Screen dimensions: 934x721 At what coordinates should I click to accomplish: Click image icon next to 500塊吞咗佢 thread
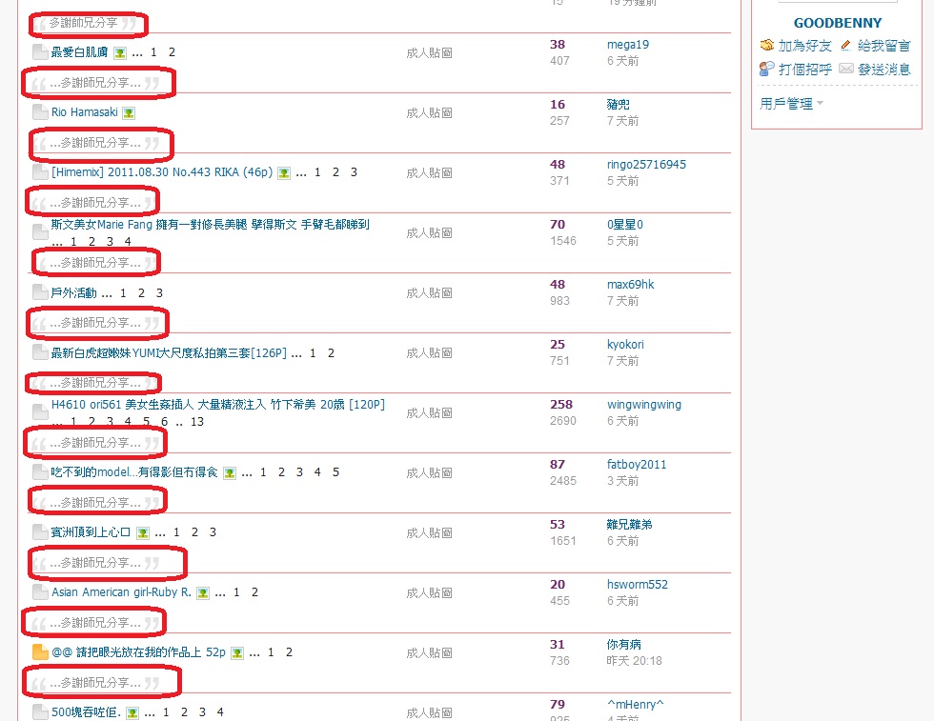[132, 712]
